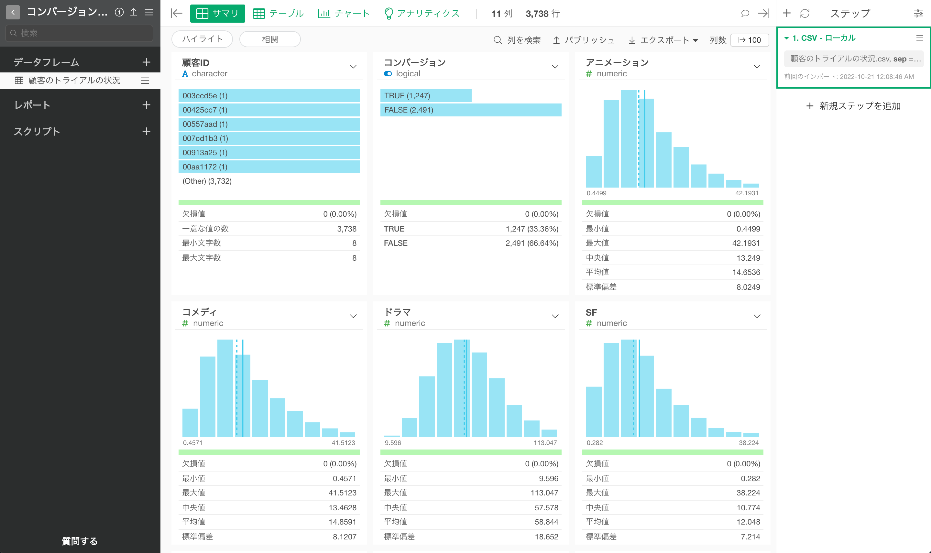Open menu for 顧客のトライアルの状況 data frame
The width and height of the screenshot is (931, 553).
[x=145, y=81]
